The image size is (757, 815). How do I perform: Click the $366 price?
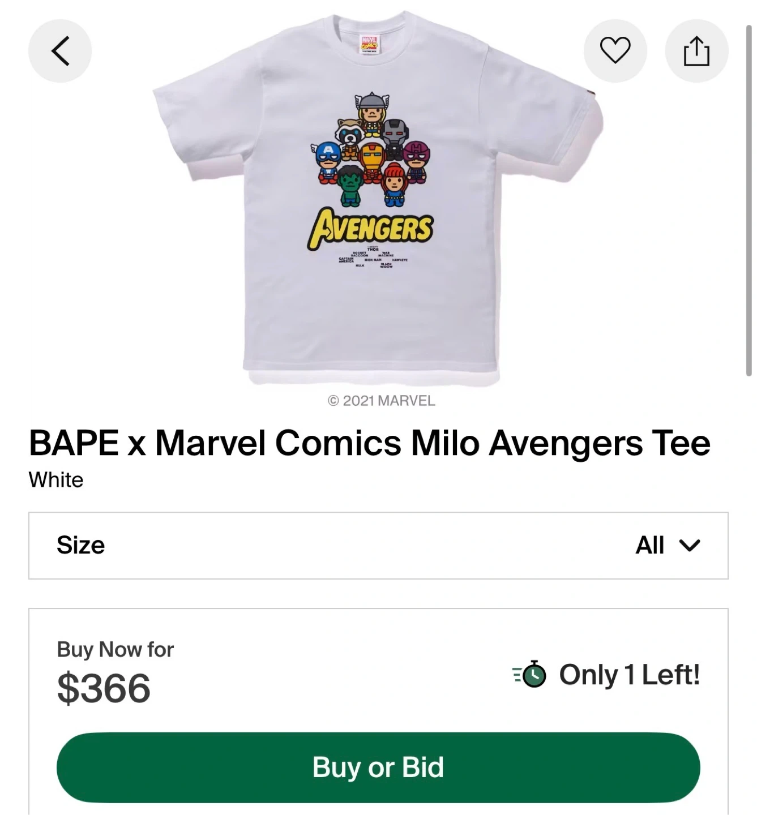point(104,688)
